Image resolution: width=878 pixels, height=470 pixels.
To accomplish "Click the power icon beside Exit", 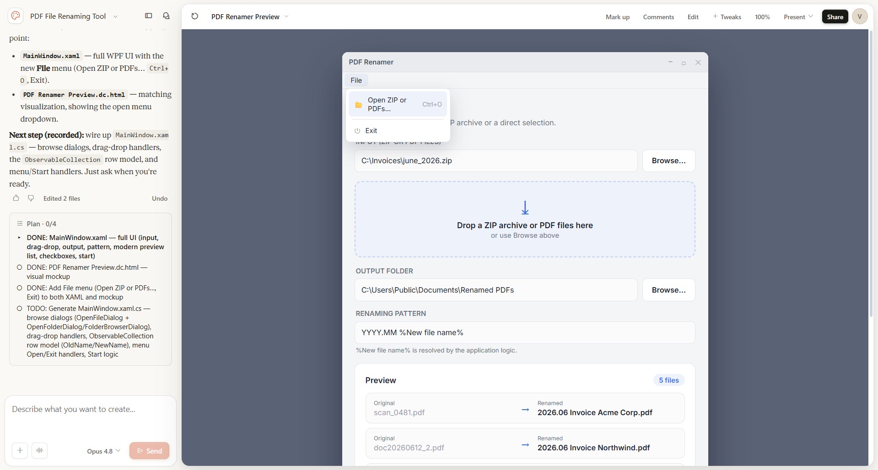I will (x=357, y=131).
